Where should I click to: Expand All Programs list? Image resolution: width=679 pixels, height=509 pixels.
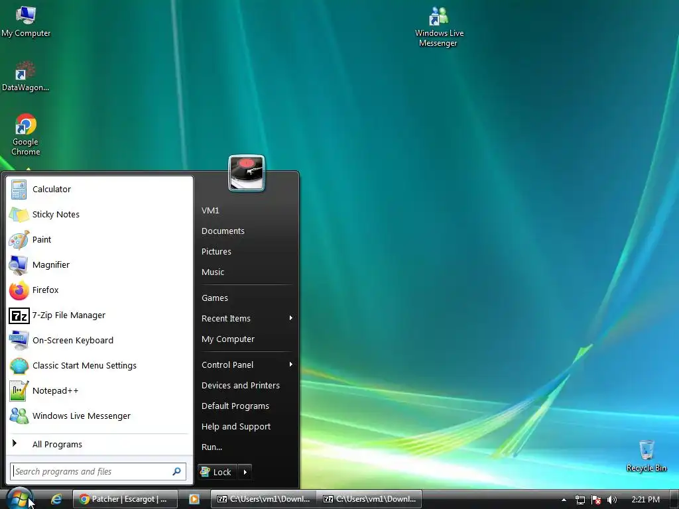(x=99, y=444)
